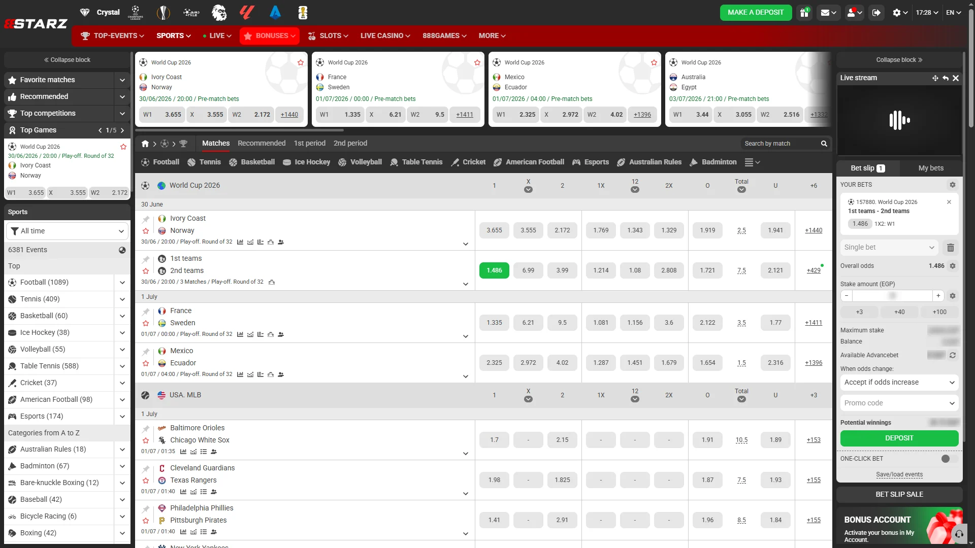Click BET SLIP SALE button
Screen dimensions: 975x548
point(899,495)
